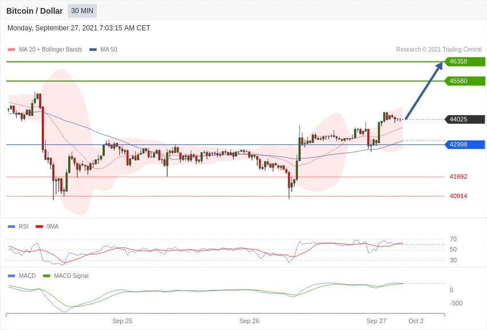The image size is (487, 330).
Task: Click the 9MA legend red swatch
Action: pyautogui.click(x=40, y=227)
